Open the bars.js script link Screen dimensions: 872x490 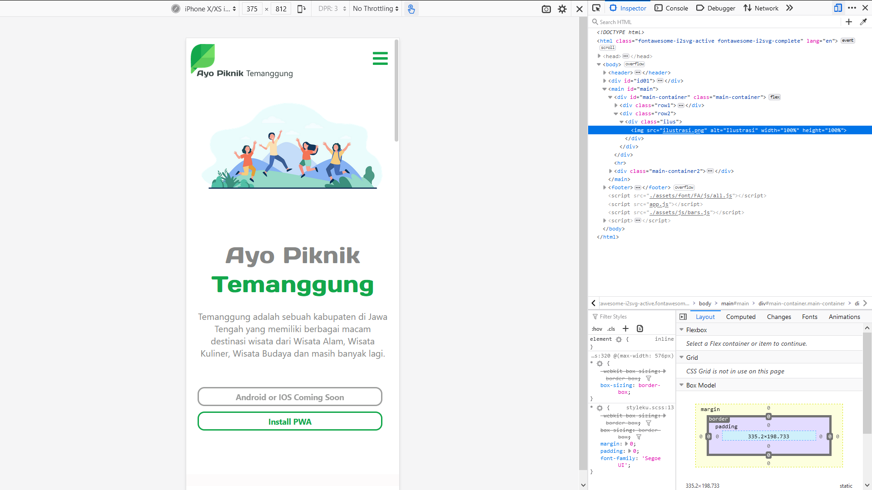(x=679, y=212)
